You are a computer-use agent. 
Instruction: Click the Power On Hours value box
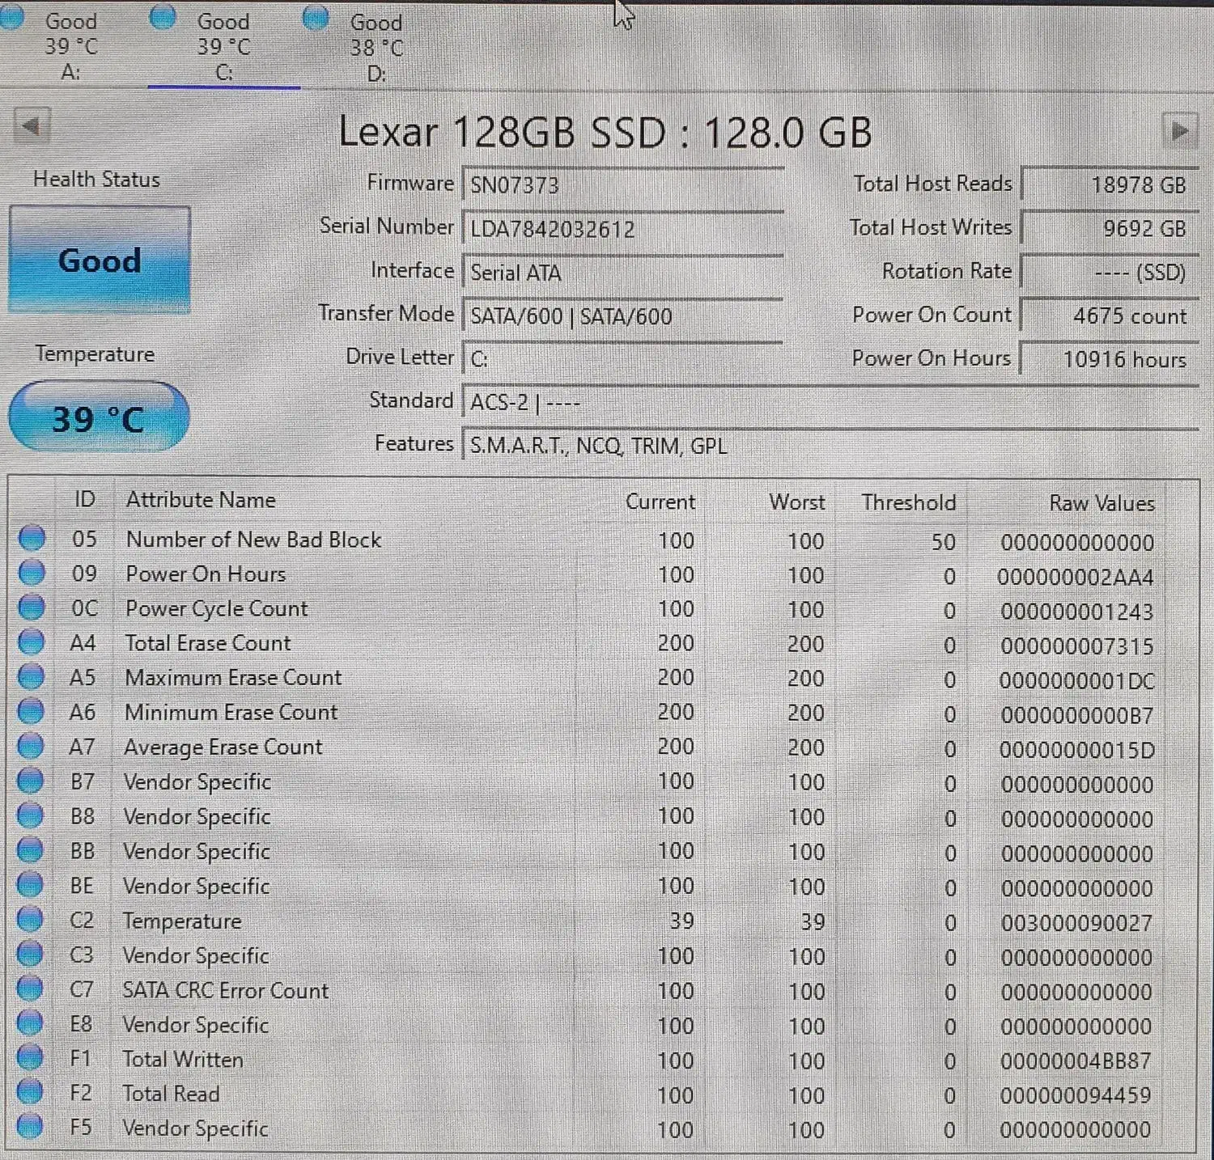coord(1107,359)
